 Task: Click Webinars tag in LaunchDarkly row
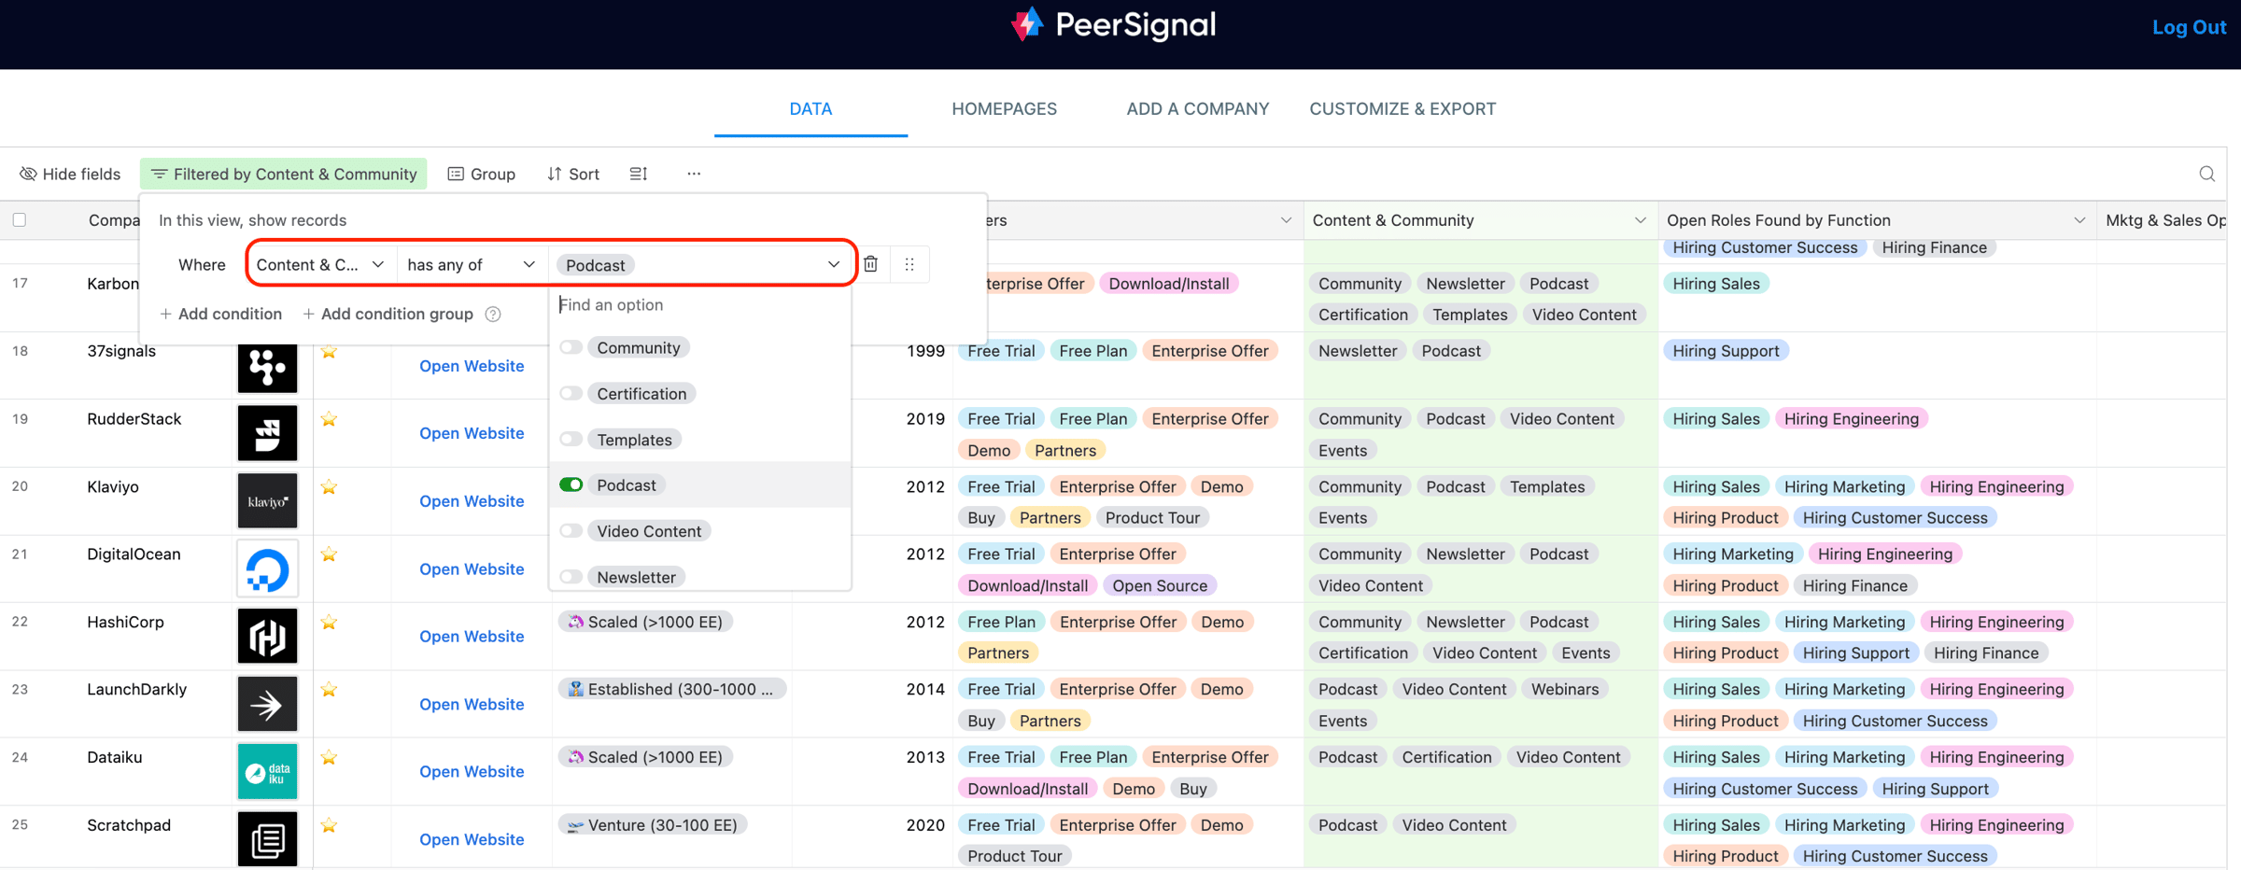pyautogui.click(x=1564, y=689)
